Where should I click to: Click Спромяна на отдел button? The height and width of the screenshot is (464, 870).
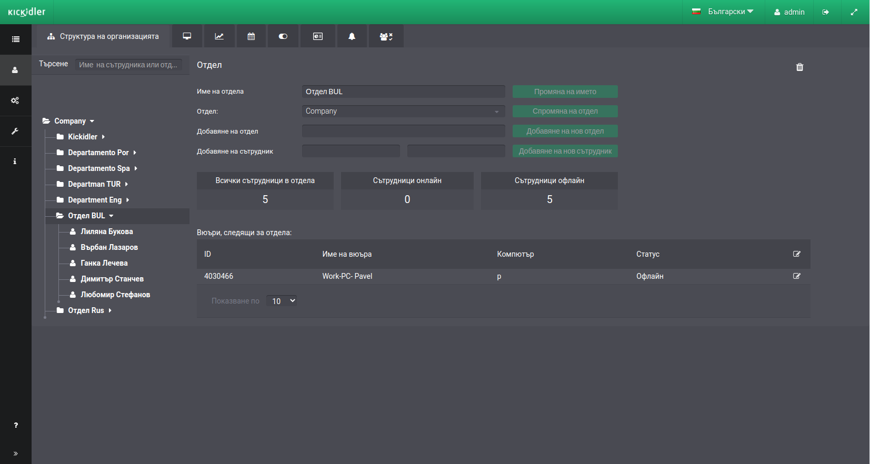565,111
